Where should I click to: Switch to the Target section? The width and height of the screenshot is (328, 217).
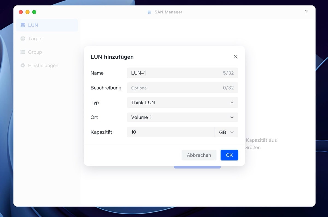click(36, 39)
